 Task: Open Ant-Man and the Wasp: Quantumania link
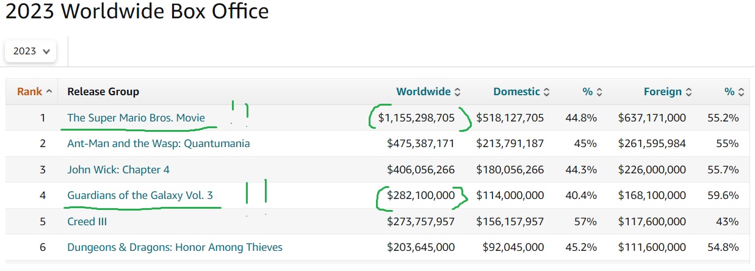click(x=158, y=144)
